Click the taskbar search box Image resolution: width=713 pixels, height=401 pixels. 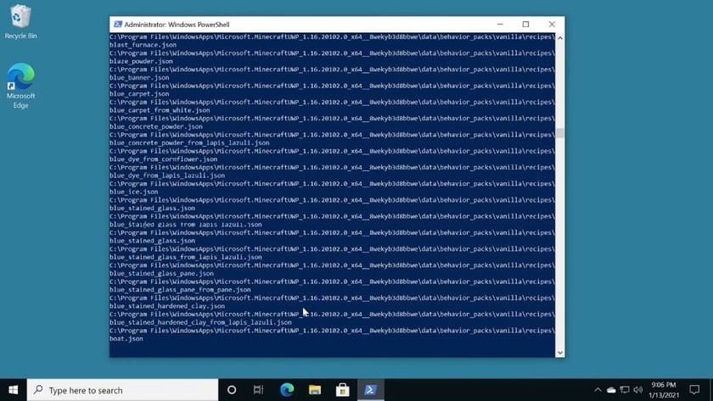tap(122, 390)
